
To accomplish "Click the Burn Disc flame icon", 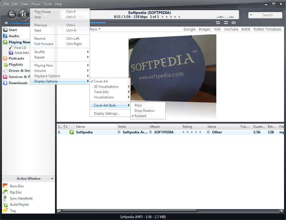I will pyautogui.click(x=5, y=186).
